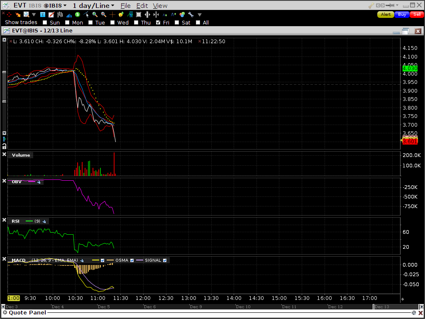The height and width of the screenshot is (319, 425).
Task: Check the Thu show trades checkbox
Action: 136,22
